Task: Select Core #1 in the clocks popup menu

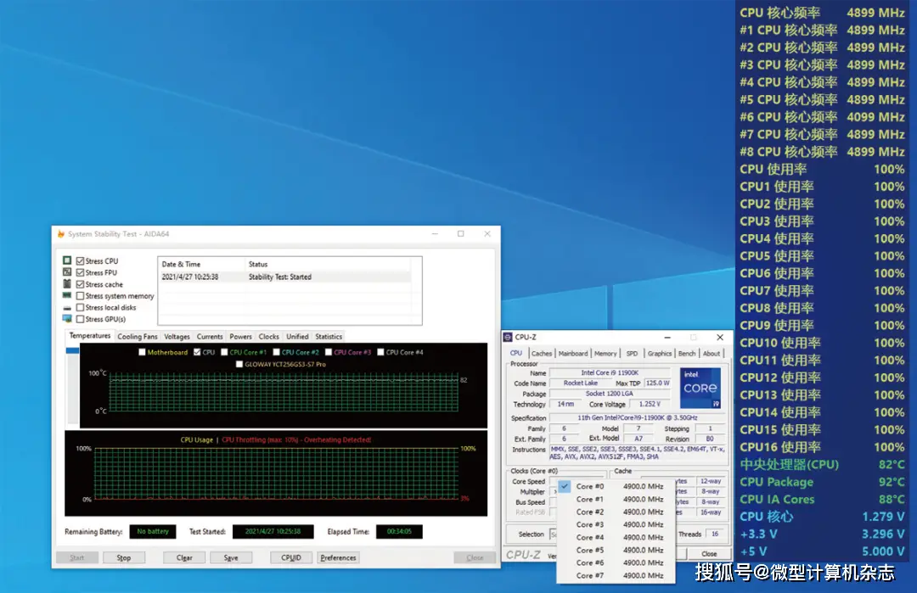Action: click(616, 499)
